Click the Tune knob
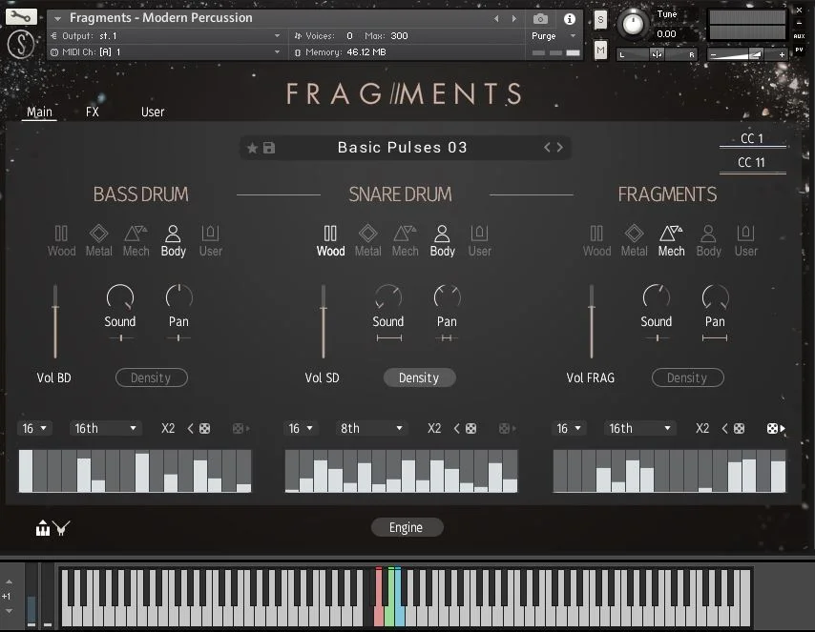 [x=633, y=24]
